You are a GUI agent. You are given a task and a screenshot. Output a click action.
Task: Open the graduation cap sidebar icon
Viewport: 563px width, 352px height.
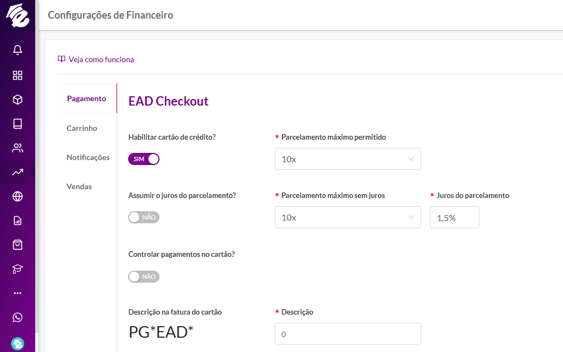(x=18, y=269)
